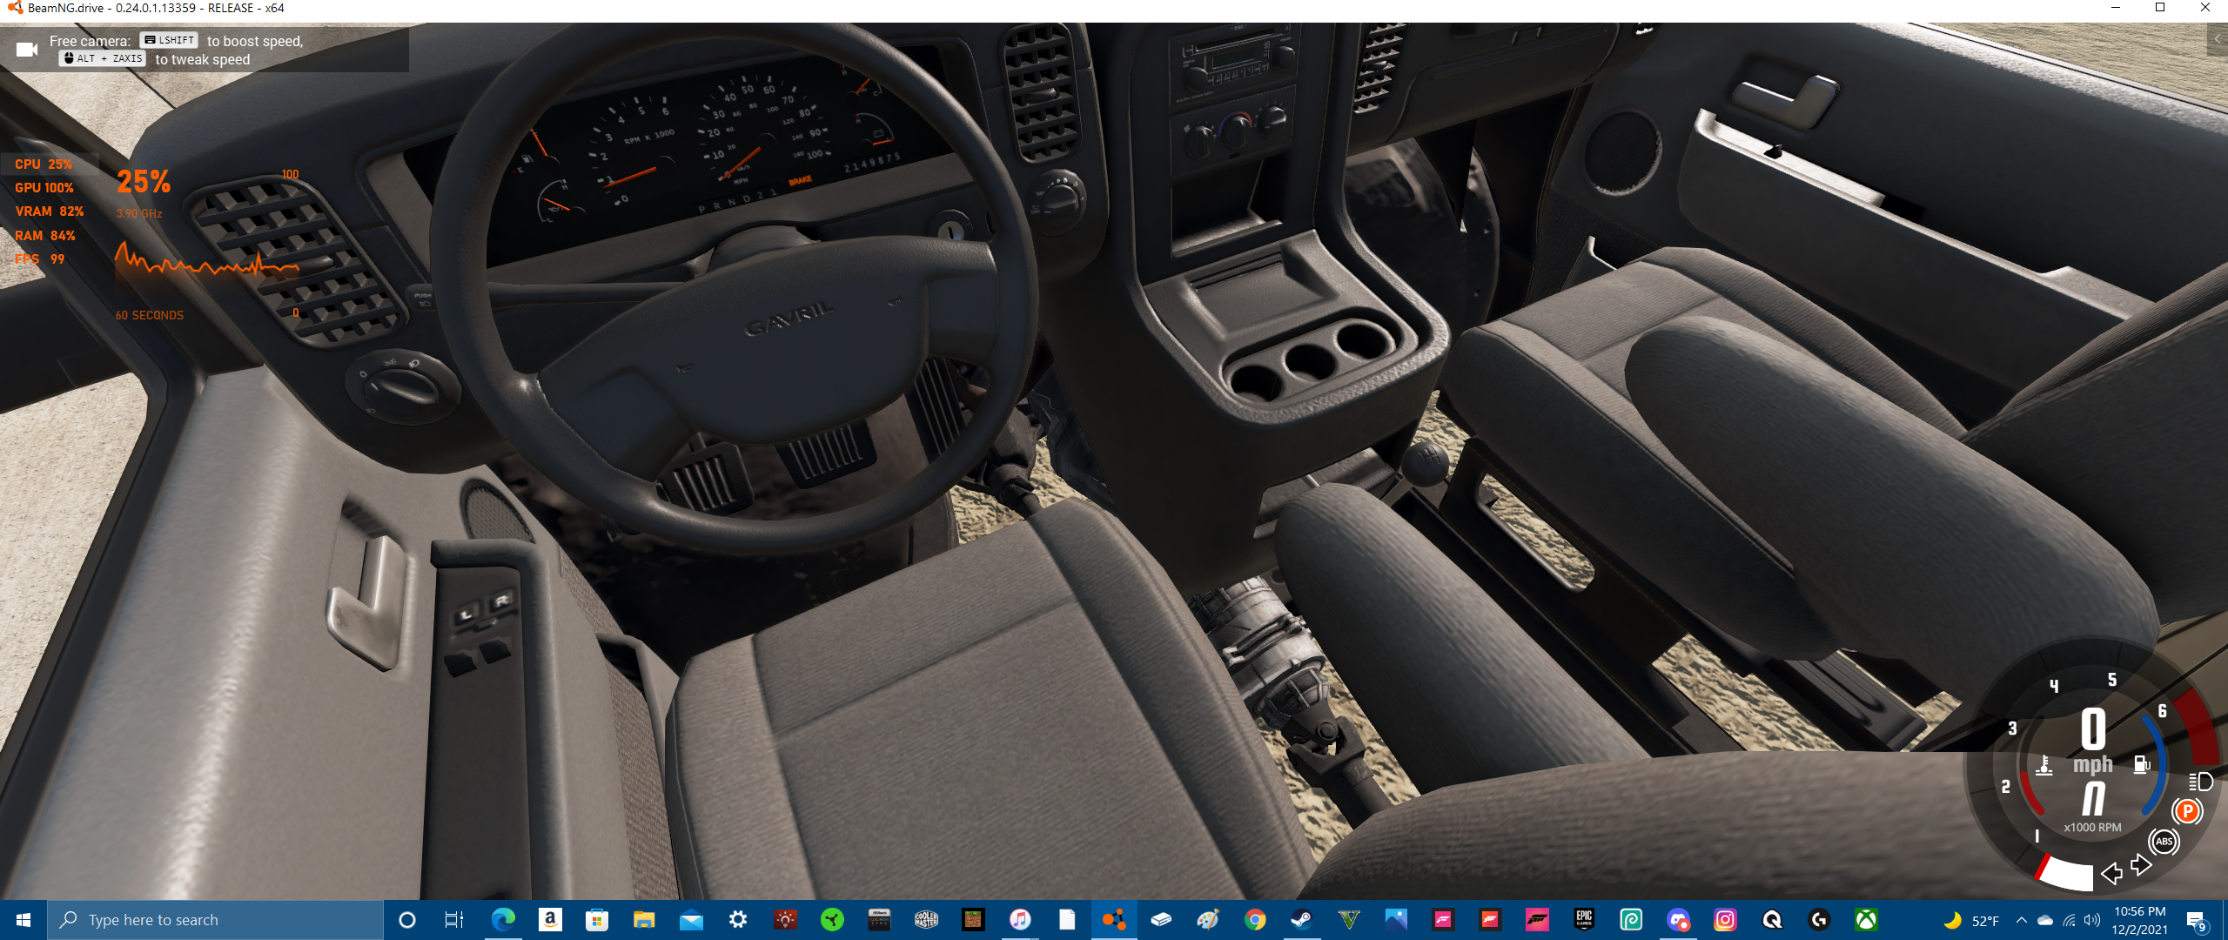Show hidden system tray icons

point(2021,920)
